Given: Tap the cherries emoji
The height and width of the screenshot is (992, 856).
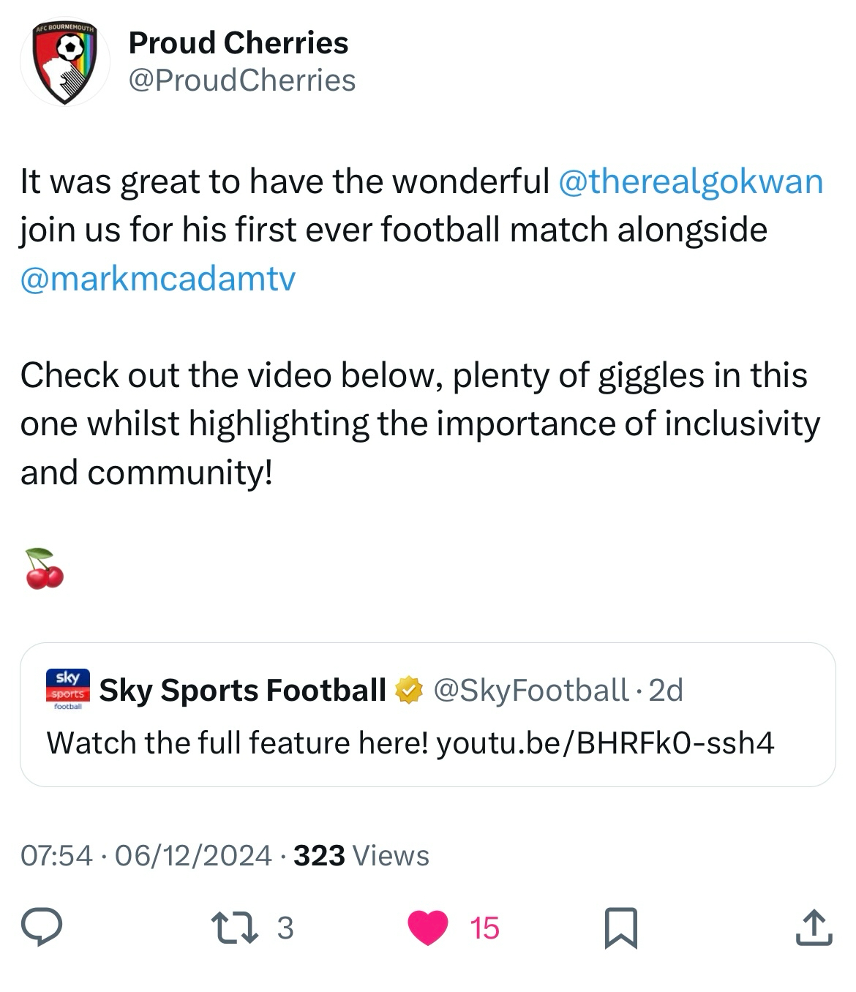Looking at the screenshot, I should pyautogui.click(x=45, y=568).
